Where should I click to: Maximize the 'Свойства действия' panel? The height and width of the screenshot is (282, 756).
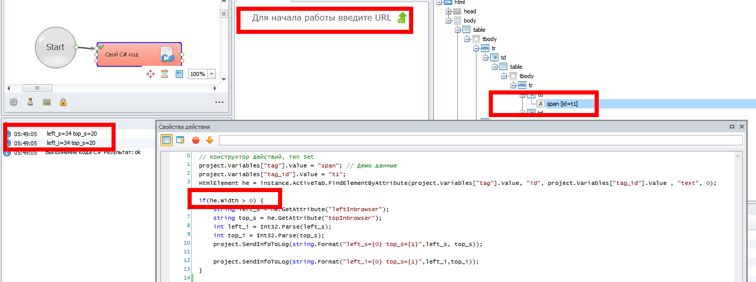pos(732,126)
